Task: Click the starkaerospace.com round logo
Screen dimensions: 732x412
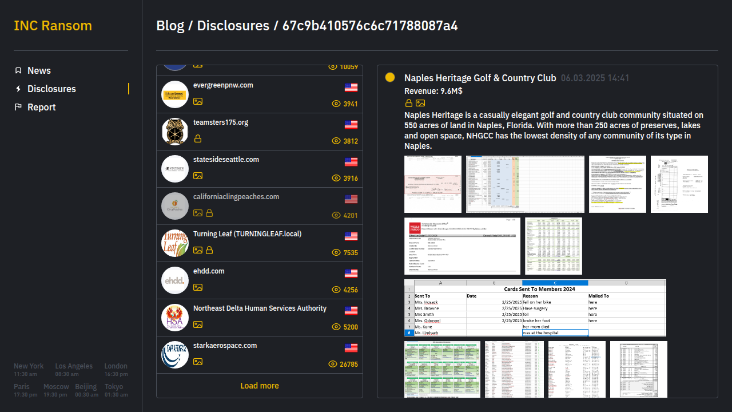Action: pyautogui.click(x=175, y=355)
